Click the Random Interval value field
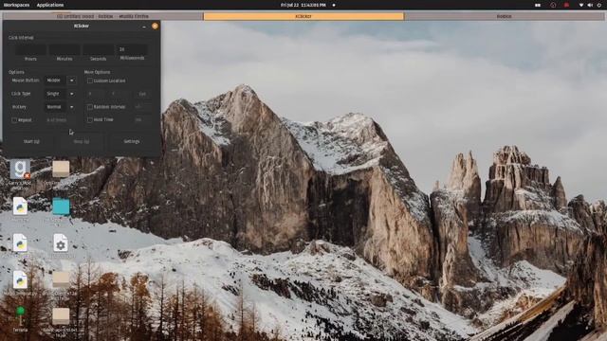 point(142,107)
